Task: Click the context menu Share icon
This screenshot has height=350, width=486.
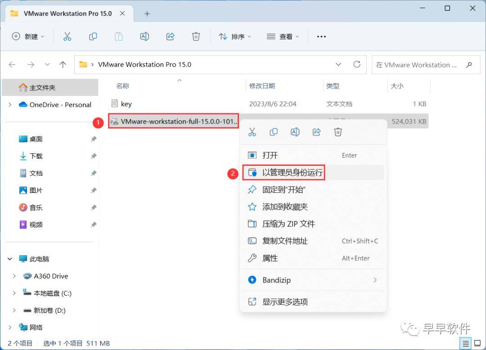Action: (316, 132)
